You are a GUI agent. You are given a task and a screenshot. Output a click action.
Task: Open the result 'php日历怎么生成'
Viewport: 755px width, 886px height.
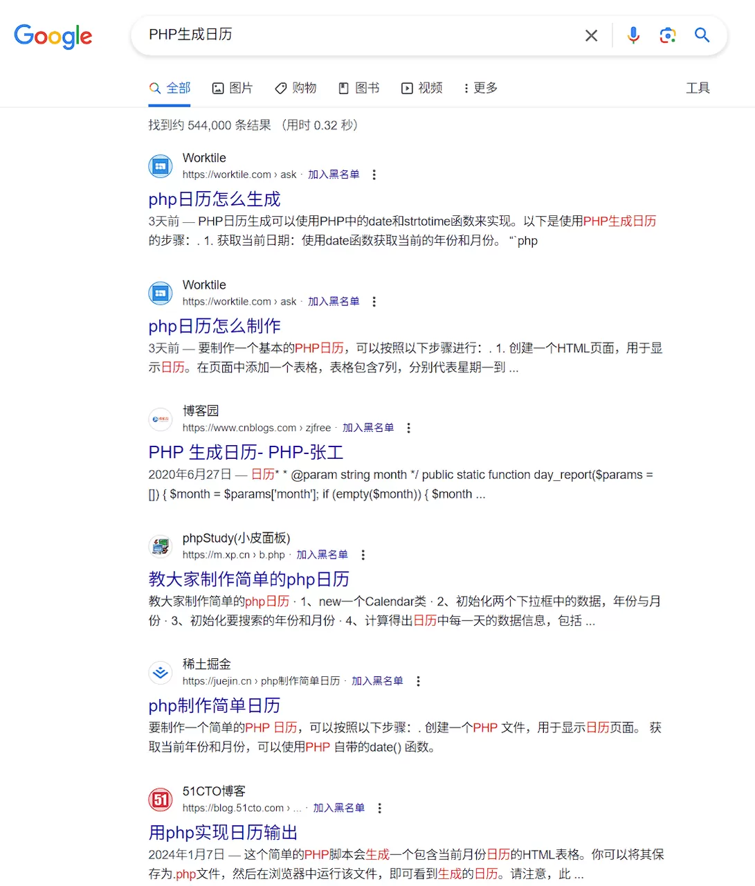[214, 199]
